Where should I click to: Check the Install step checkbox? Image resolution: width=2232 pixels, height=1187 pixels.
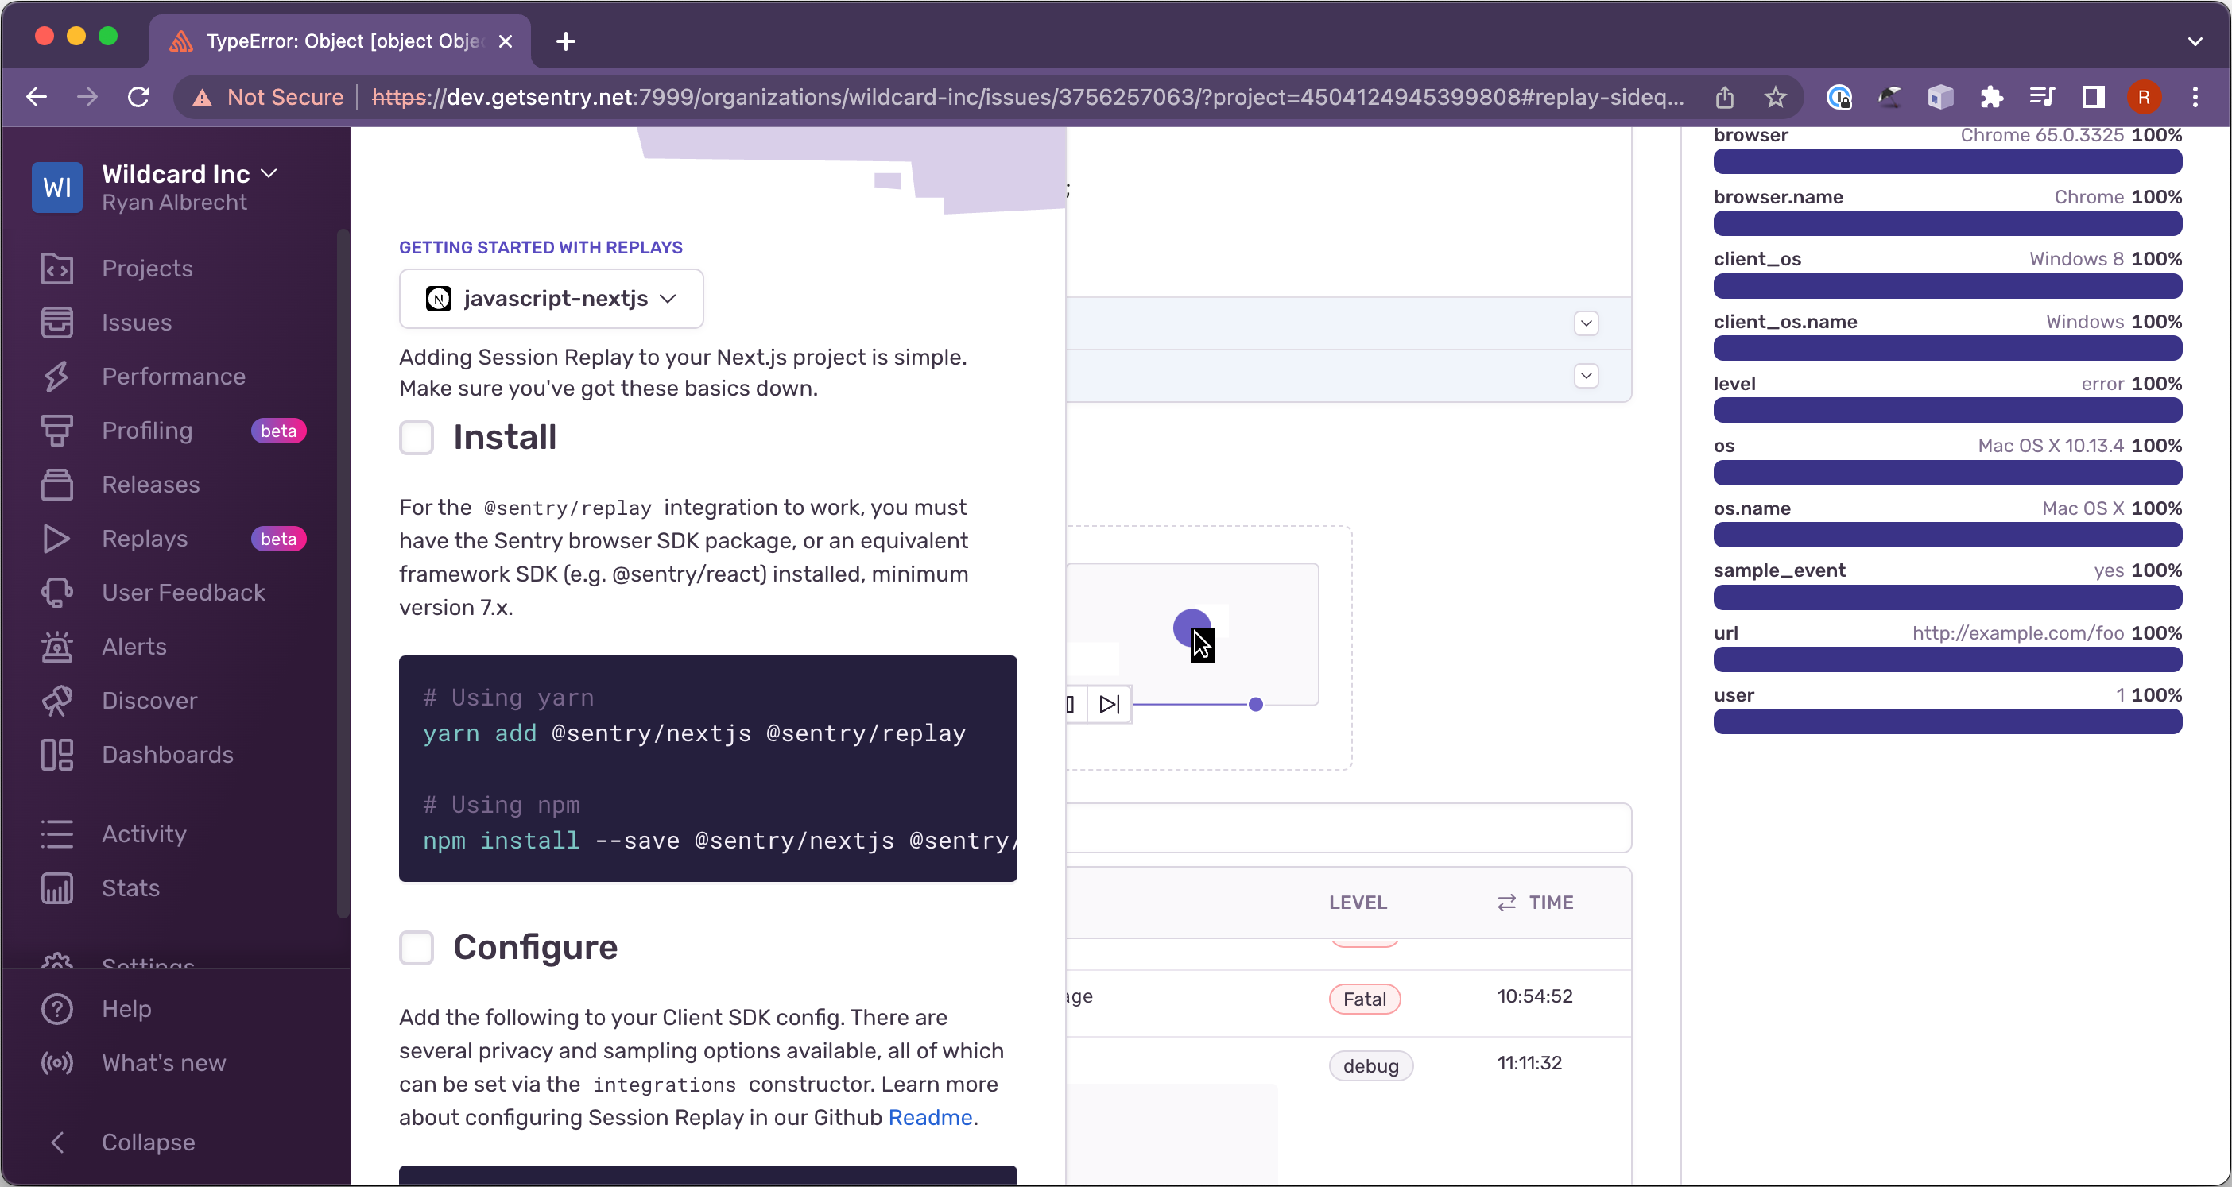pos(416,438)
